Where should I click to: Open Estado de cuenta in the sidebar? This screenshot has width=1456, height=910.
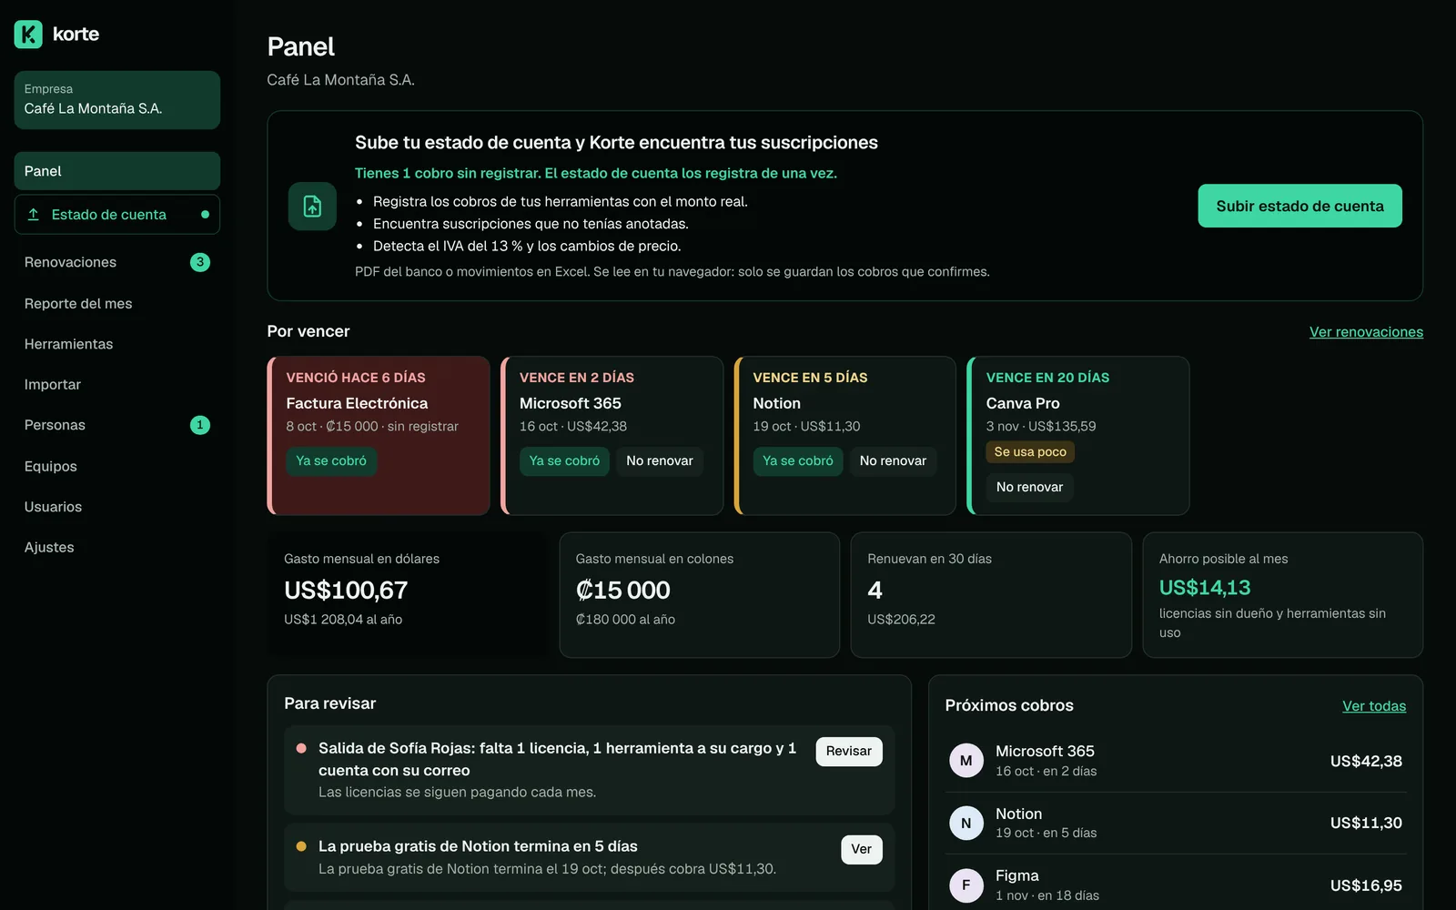click(x=117, y=215)
